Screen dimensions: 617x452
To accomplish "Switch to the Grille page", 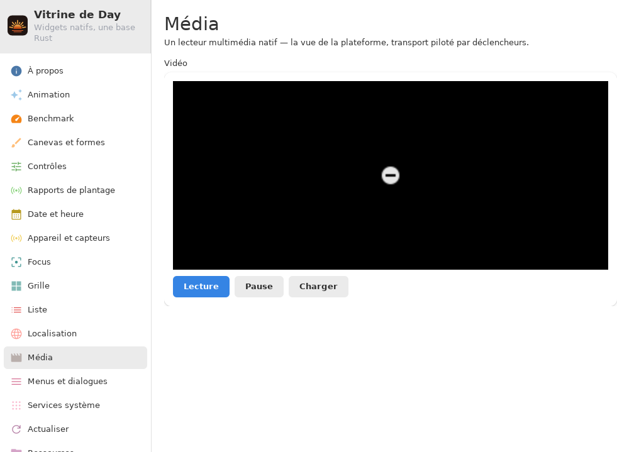I will (x=75, y=286).
